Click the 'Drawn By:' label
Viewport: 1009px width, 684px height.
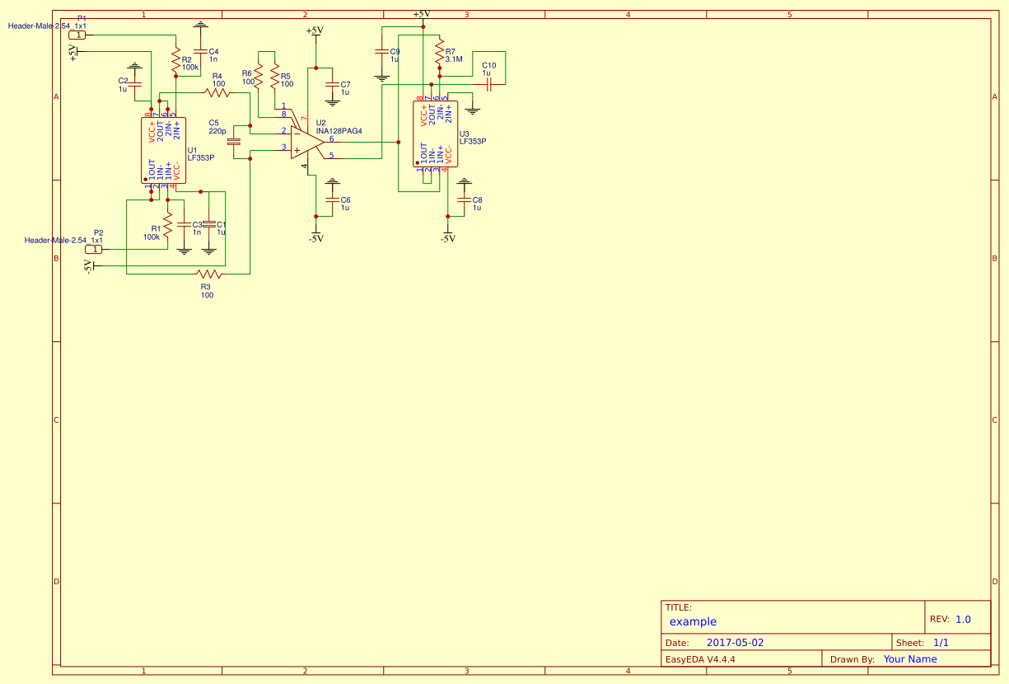[x=853, y=659]
